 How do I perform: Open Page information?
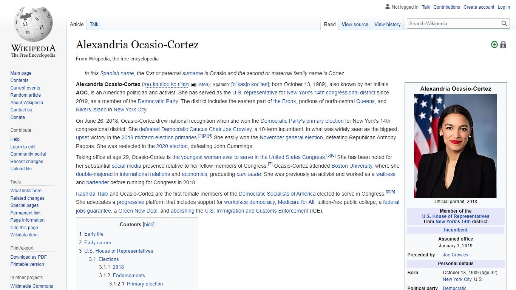(27, 220)
